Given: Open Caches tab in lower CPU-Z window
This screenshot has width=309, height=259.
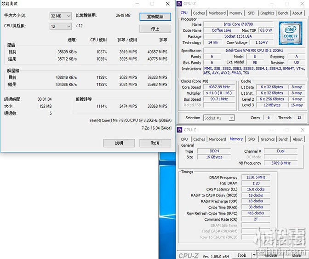Looking at the screenshot, I should pos(199,139).
